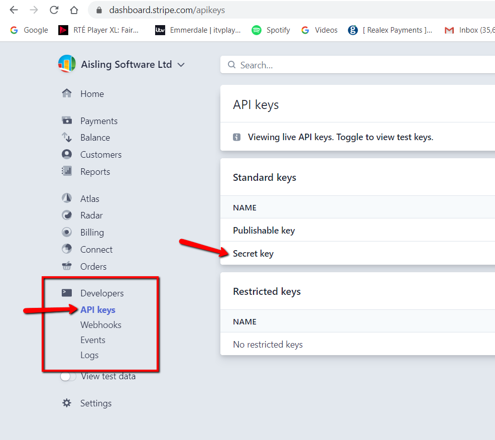Click the Home icon in sidebar
This screenshot has width=495, height=440.
pyautogui.click(x=67, y=93)
